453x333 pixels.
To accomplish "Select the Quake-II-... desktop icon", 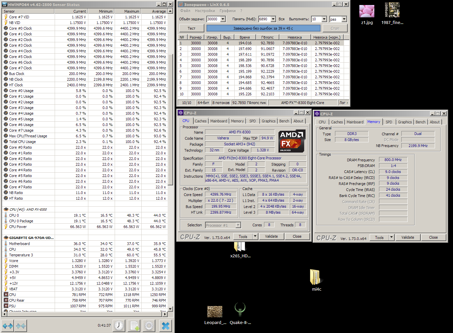I will point(240,314).
